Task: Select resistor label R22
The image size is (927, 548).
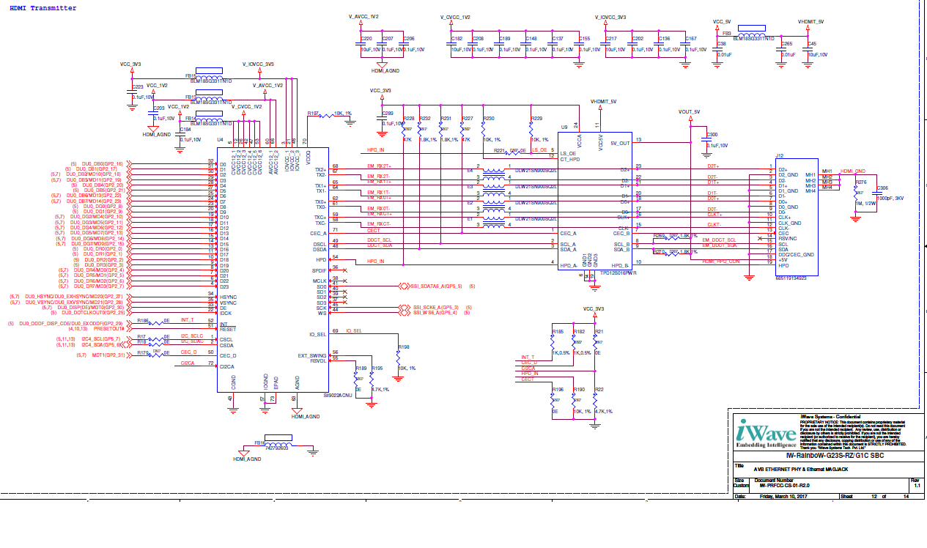Action: click(x=599, y=389)
